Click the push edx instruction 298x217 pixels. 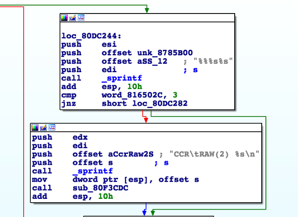(60, 137)
